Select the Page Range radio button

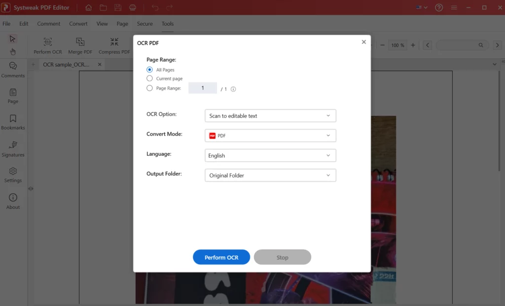click(x=149, y=88)
